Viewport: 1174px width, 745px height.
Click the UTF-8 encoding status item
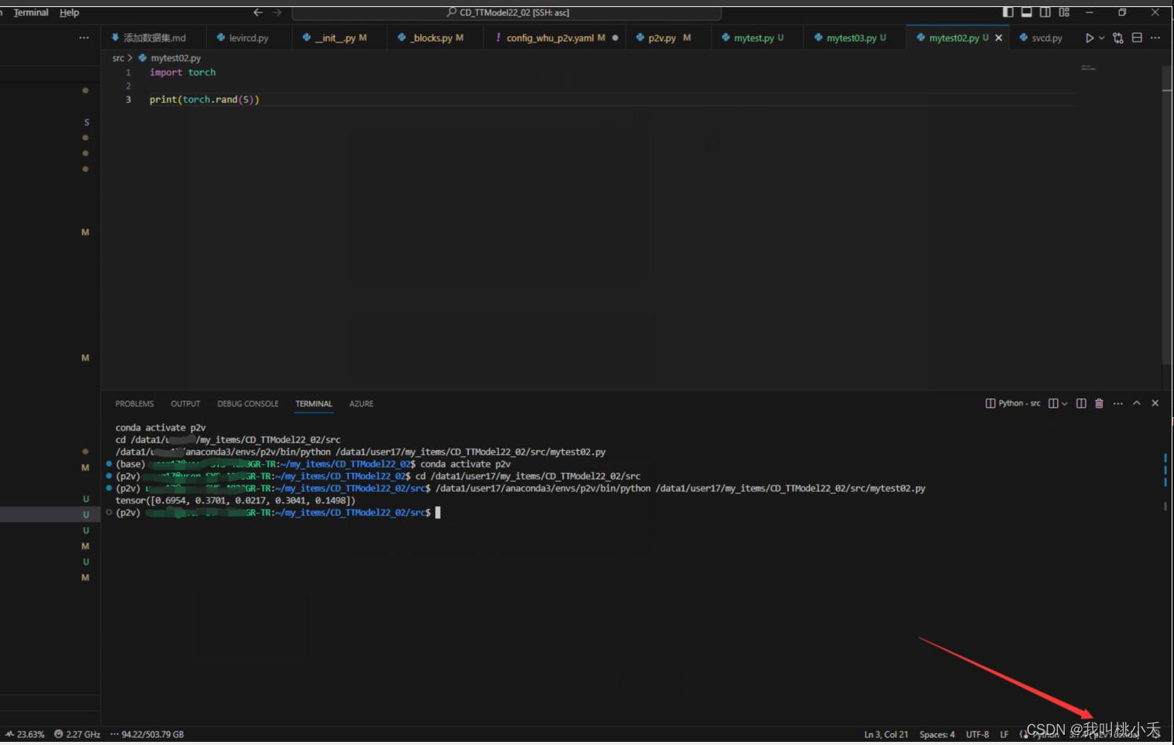pyautogui.click(x=977, y=735)
